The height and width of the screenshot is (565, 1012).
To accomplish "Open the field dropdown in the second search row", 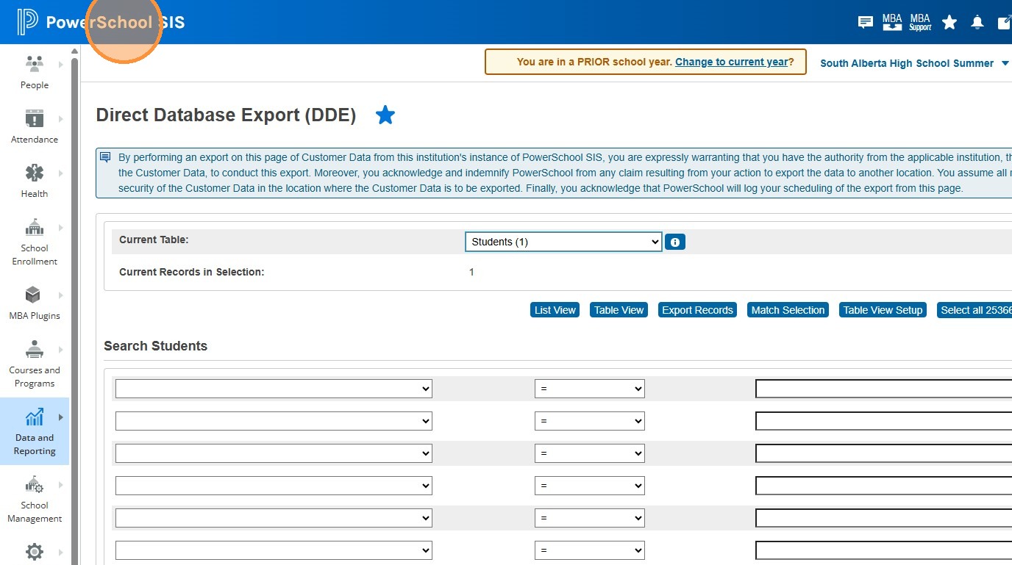I will pos(274,421).
